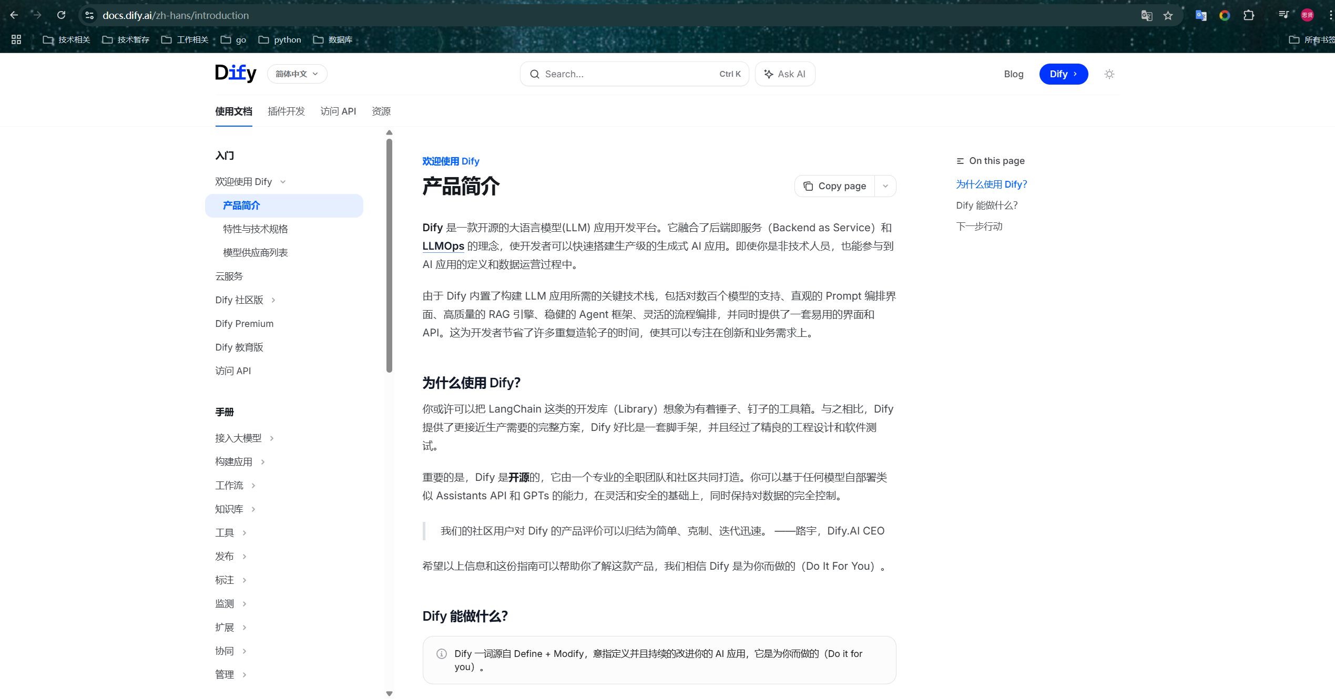Click the site info icon in address bar
1335x699 pixels.
pyautogui.click(x=89, y=15)
